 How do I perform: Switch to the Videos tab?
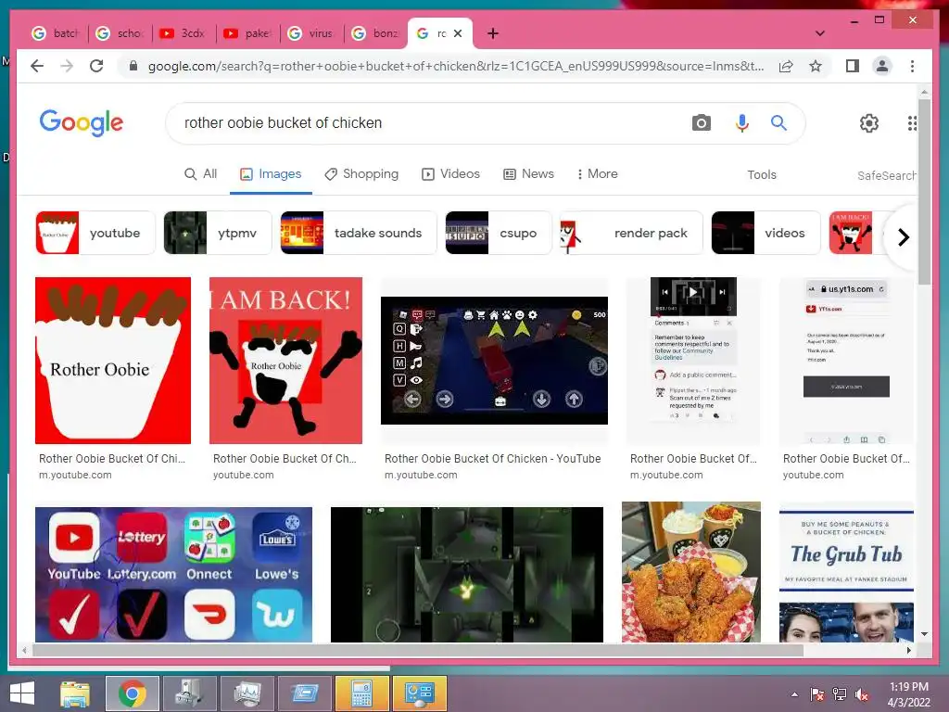tap(451, 173)
